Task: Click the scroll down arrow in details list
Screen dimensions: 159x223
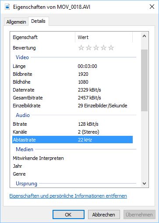Action: point(145,184)
